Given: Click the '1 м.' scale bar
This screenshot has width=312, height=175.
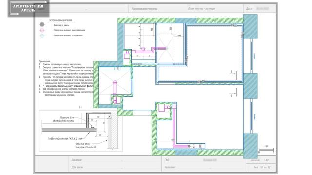Looking at the screenshot, I should (x=266, y=149).
